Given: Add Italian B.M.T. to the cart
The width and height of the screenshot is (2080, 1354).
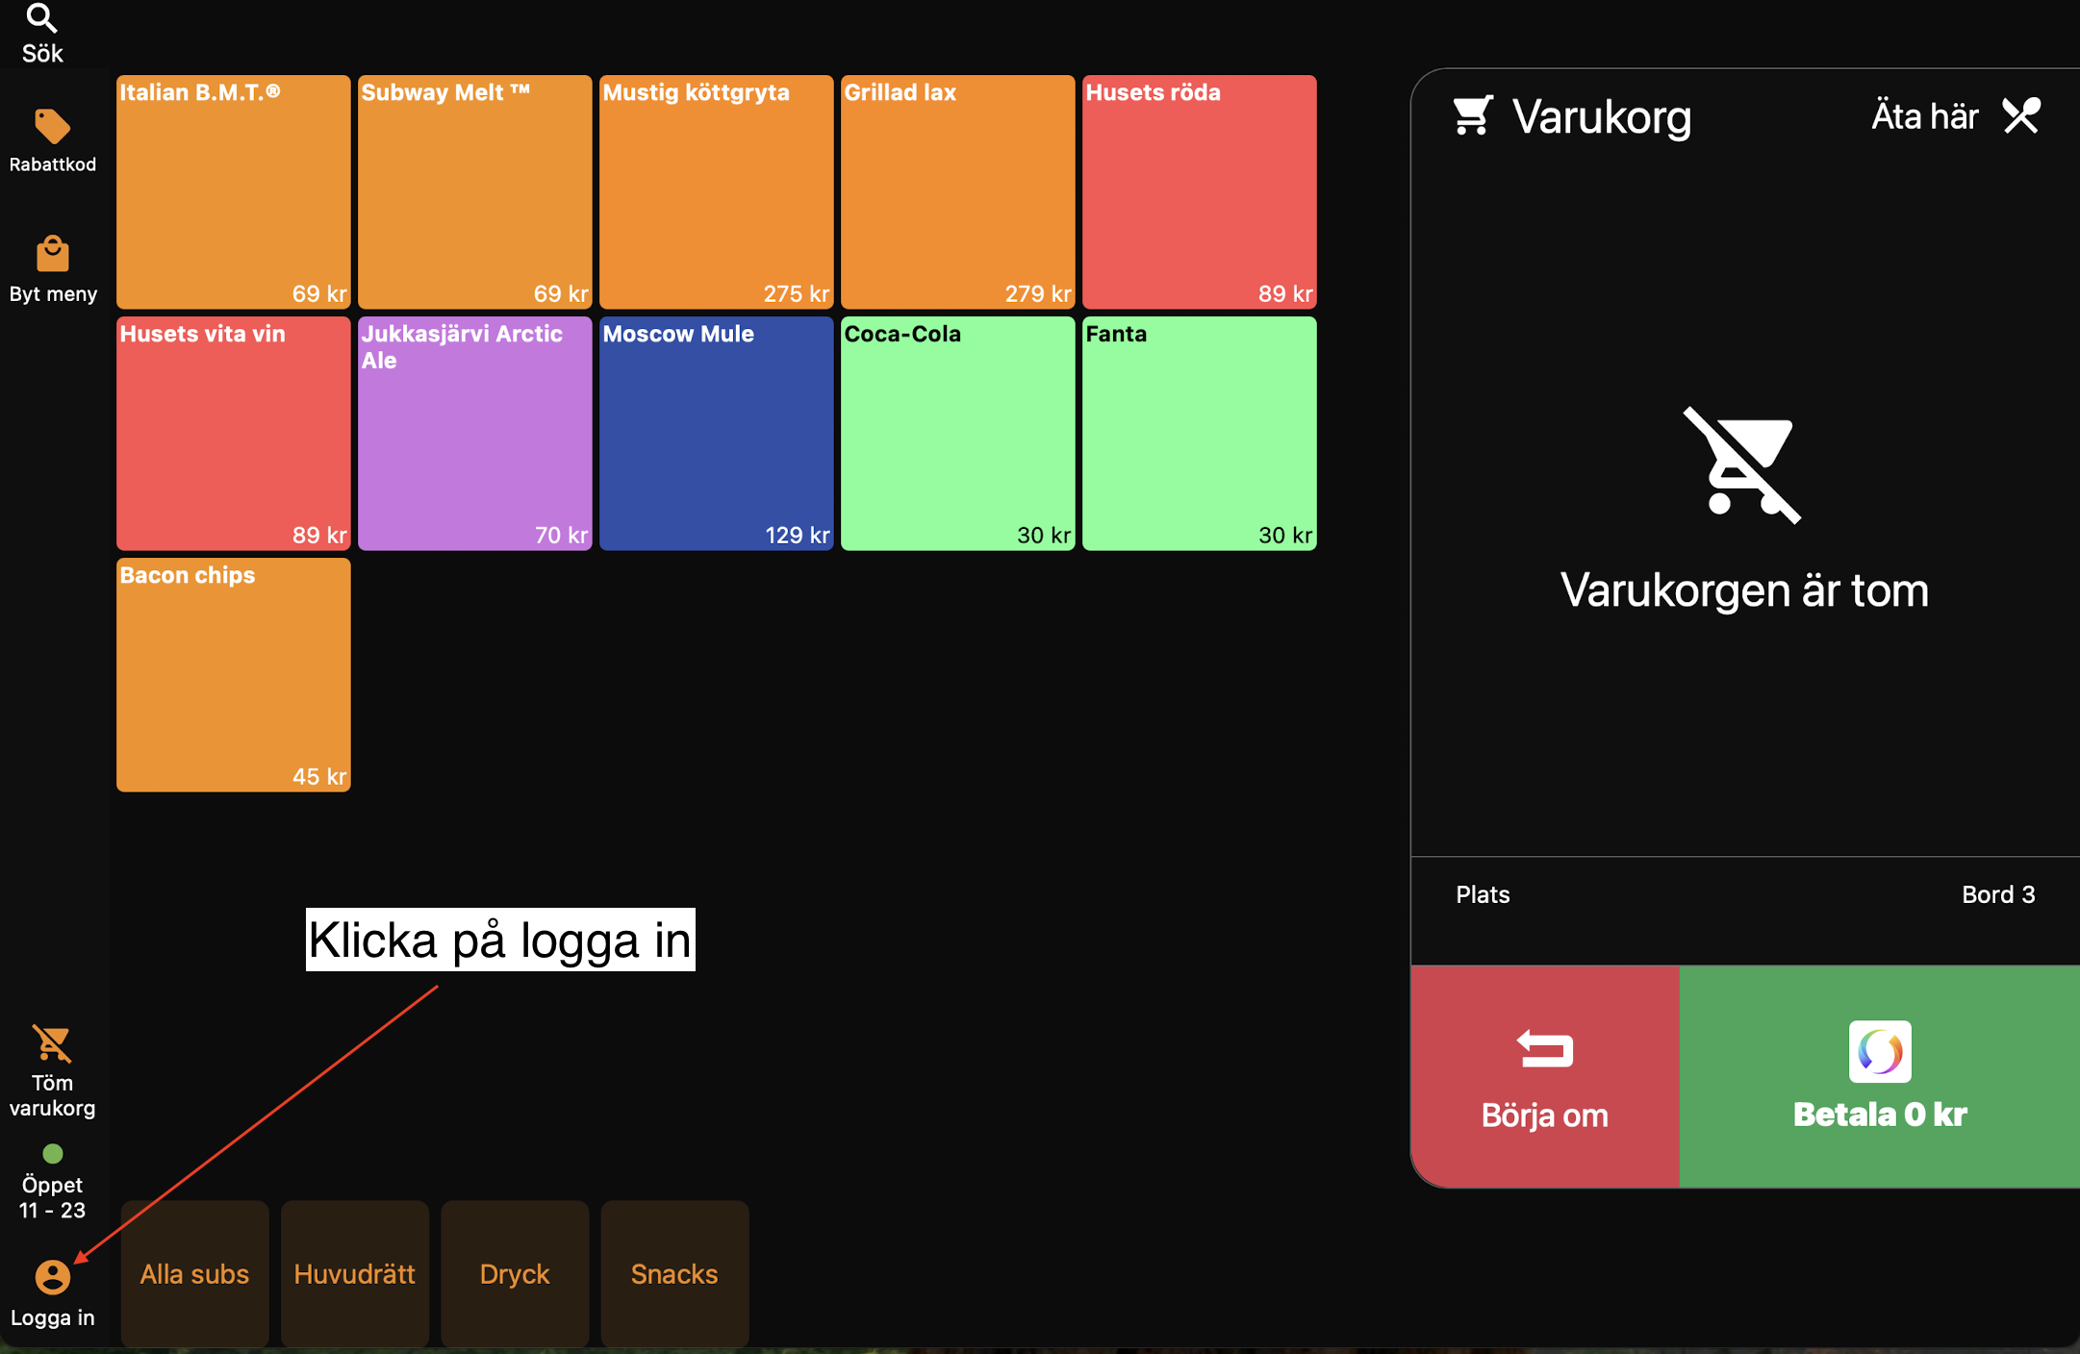Looking at the screenshot, I should (x=234, y=192).
